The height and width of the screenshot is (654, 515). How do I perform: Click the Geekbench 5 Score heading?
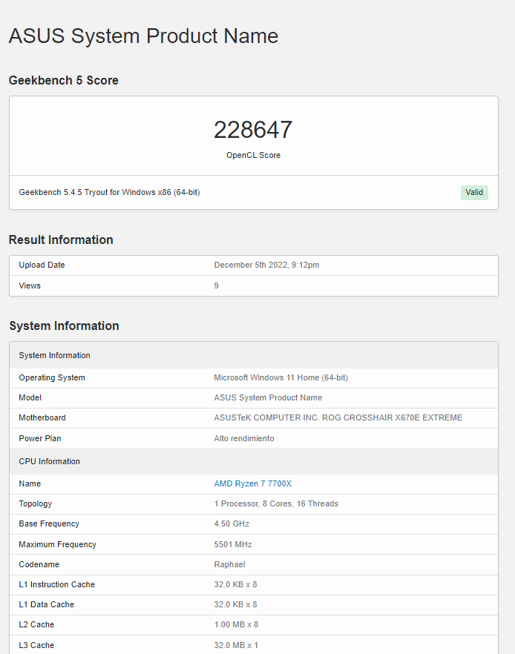[63, 80]
